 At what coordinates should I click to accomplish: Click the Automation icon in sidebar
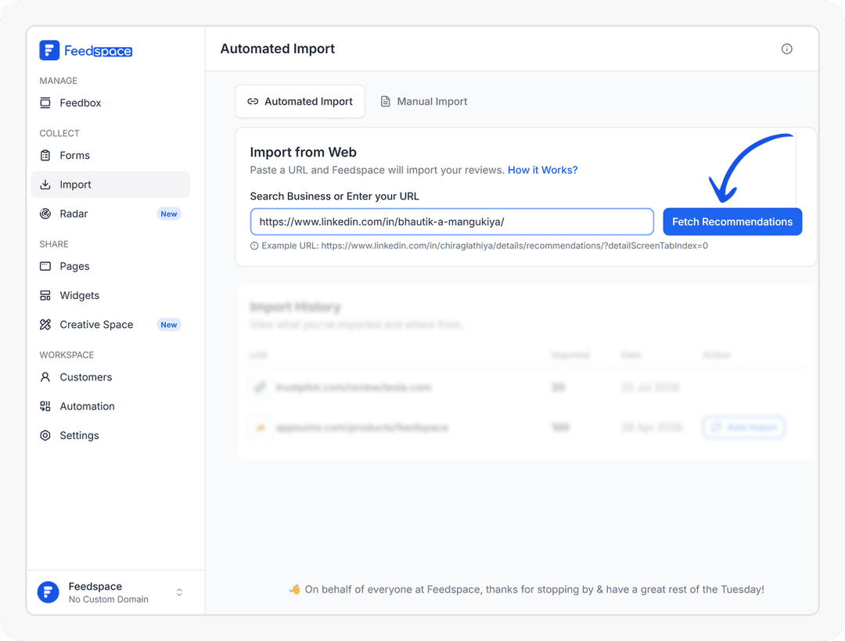pyautogui.click(x=45, y=406)
